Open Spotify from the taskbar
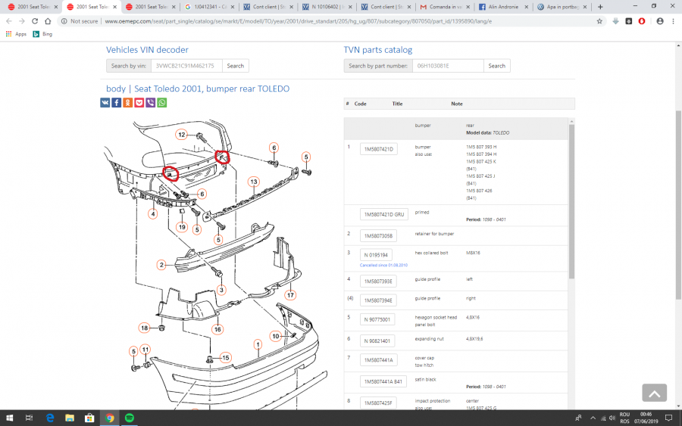Screen dimensions: 682x426 [129, 418]
